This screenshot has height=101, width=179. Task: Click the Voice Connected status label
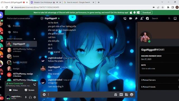[x=16, y=84]
